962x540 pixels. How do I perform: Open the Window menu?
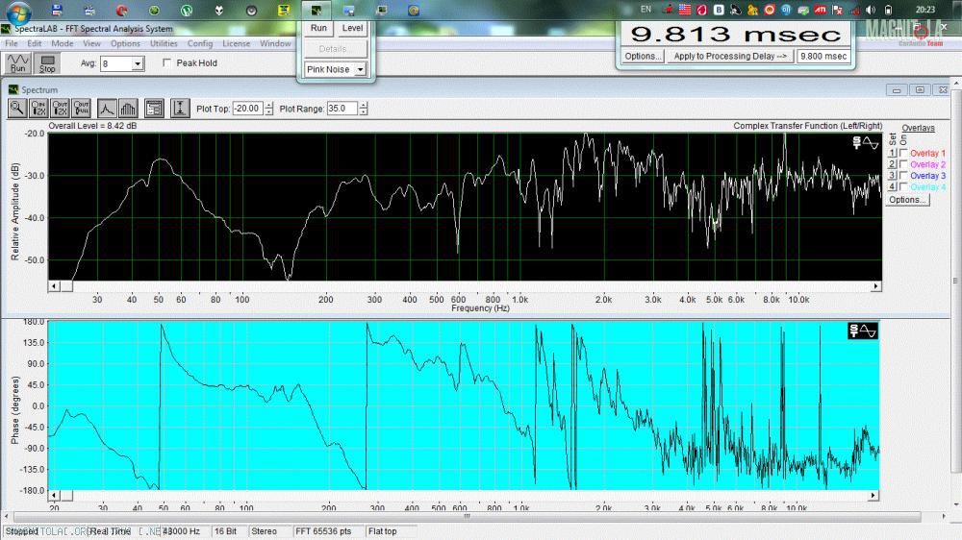tap(275, 43)
